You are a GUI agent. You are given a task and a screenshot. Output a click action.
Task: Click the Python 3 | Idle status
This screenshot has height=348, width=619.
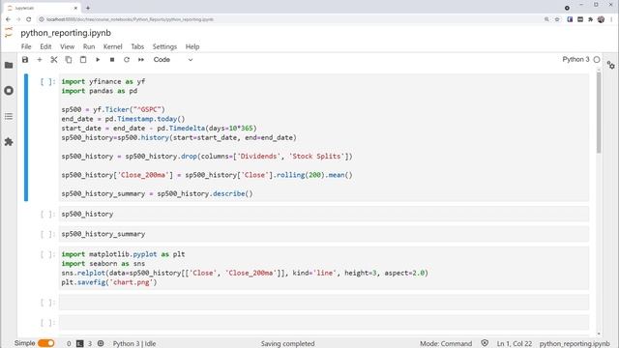click(x=134, y=344)
